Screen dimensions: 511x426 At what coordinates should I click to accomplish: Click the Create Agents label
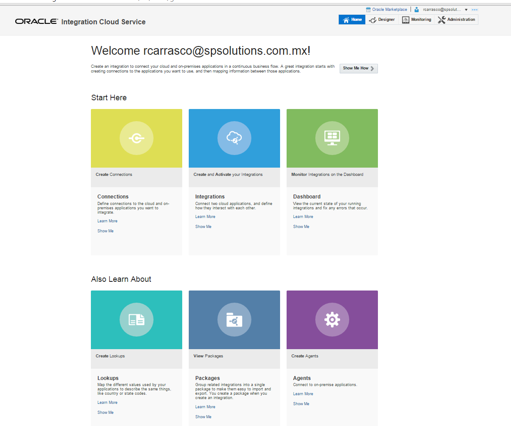pos(305,356)
